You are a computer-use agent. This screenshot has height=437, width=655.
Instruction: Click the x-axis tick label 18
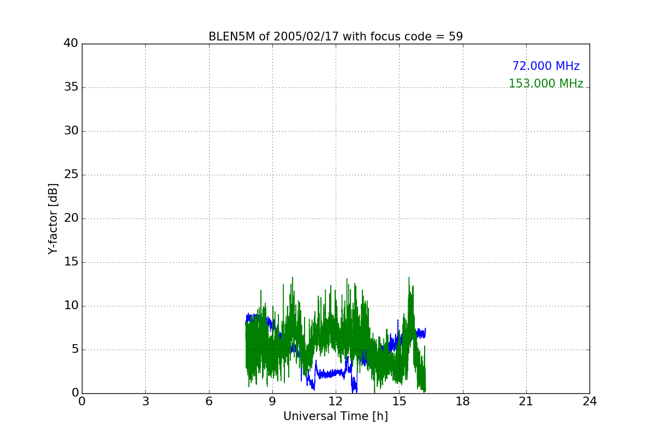[463, 401]
